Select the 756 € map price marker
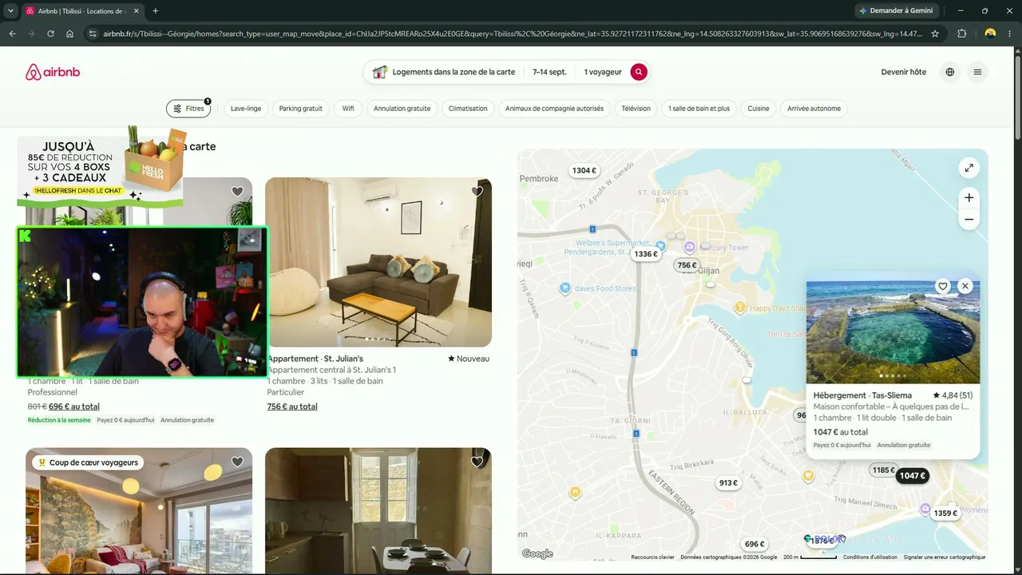 (x=687, y=265)
